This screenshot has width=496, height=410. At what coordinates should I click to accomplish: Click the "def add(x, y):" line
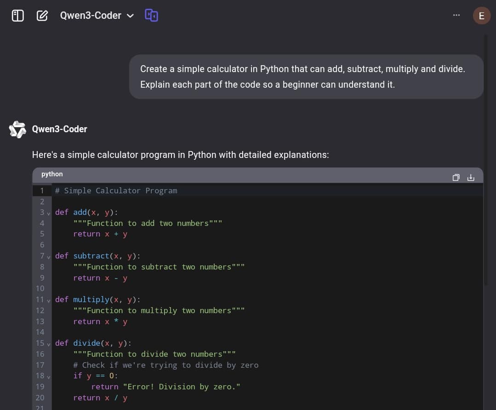(x=86, y=212)
